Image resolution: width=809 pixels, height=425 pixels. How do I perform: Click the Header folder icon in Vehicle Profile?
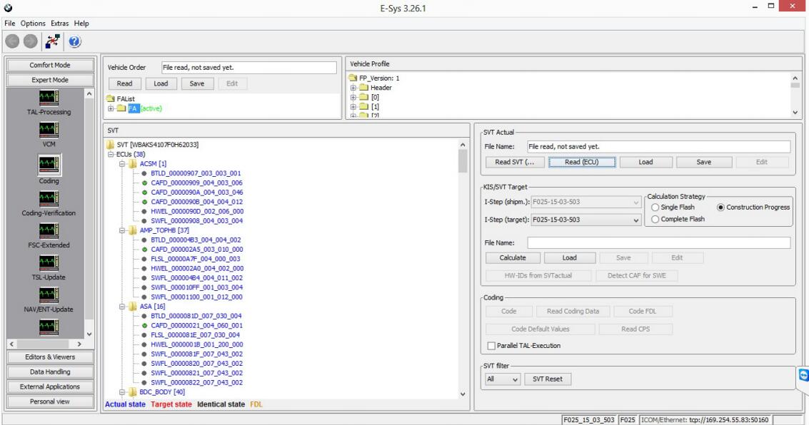(x=363, y=88)
